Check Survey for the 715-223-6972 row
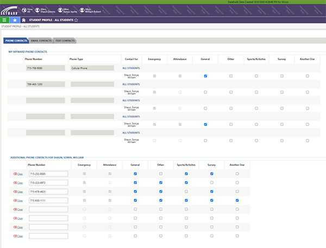This screenshot has width=326, height=248. point(212,182)
